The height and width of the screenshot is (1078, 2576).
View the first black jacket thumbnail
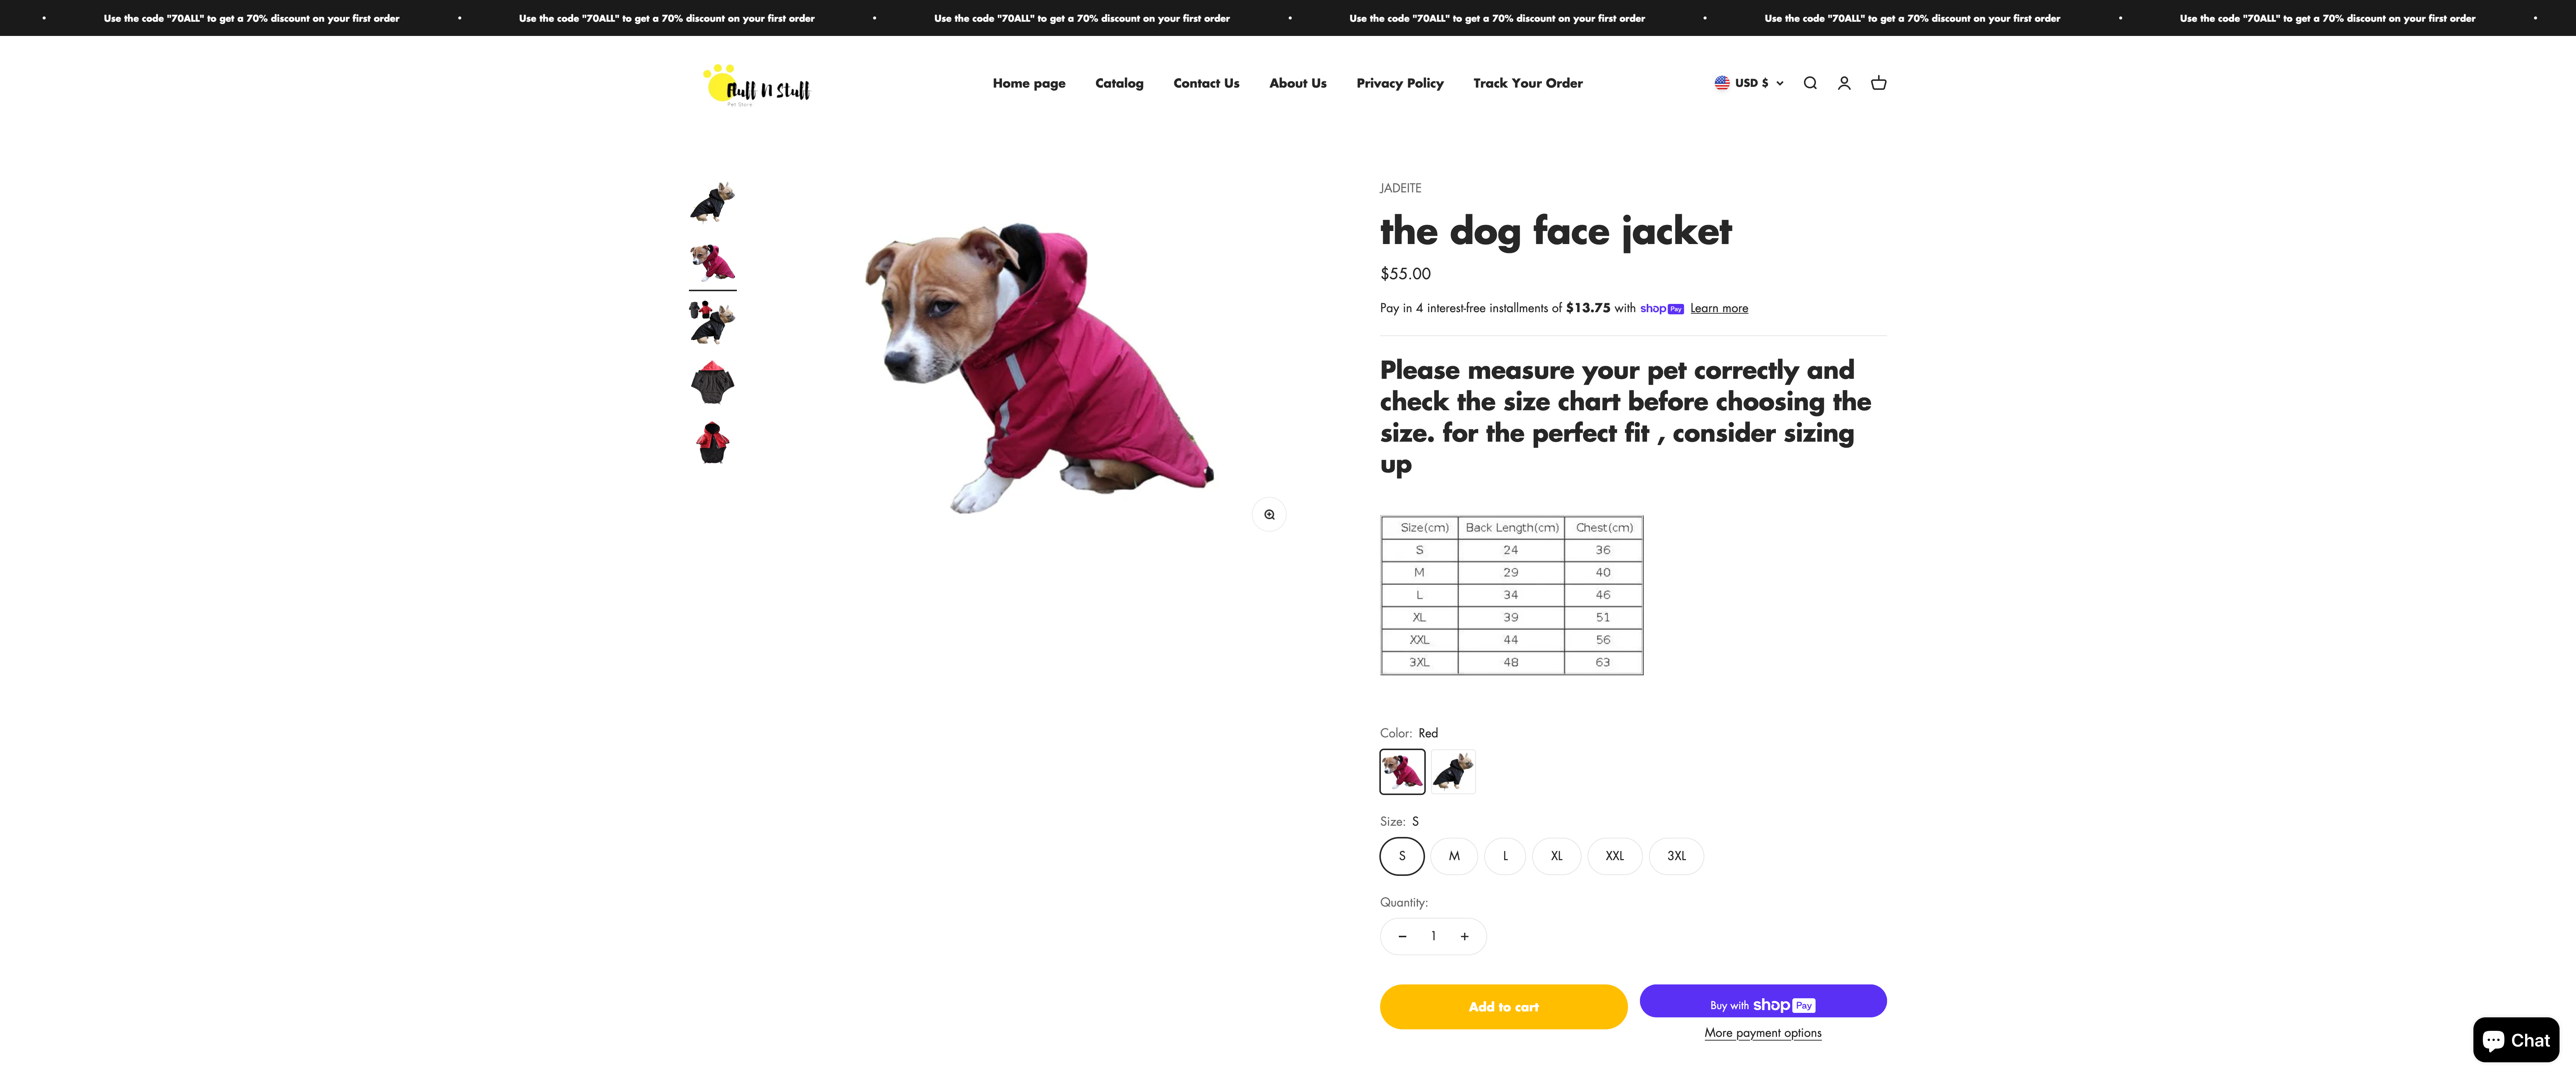[713, 202]
